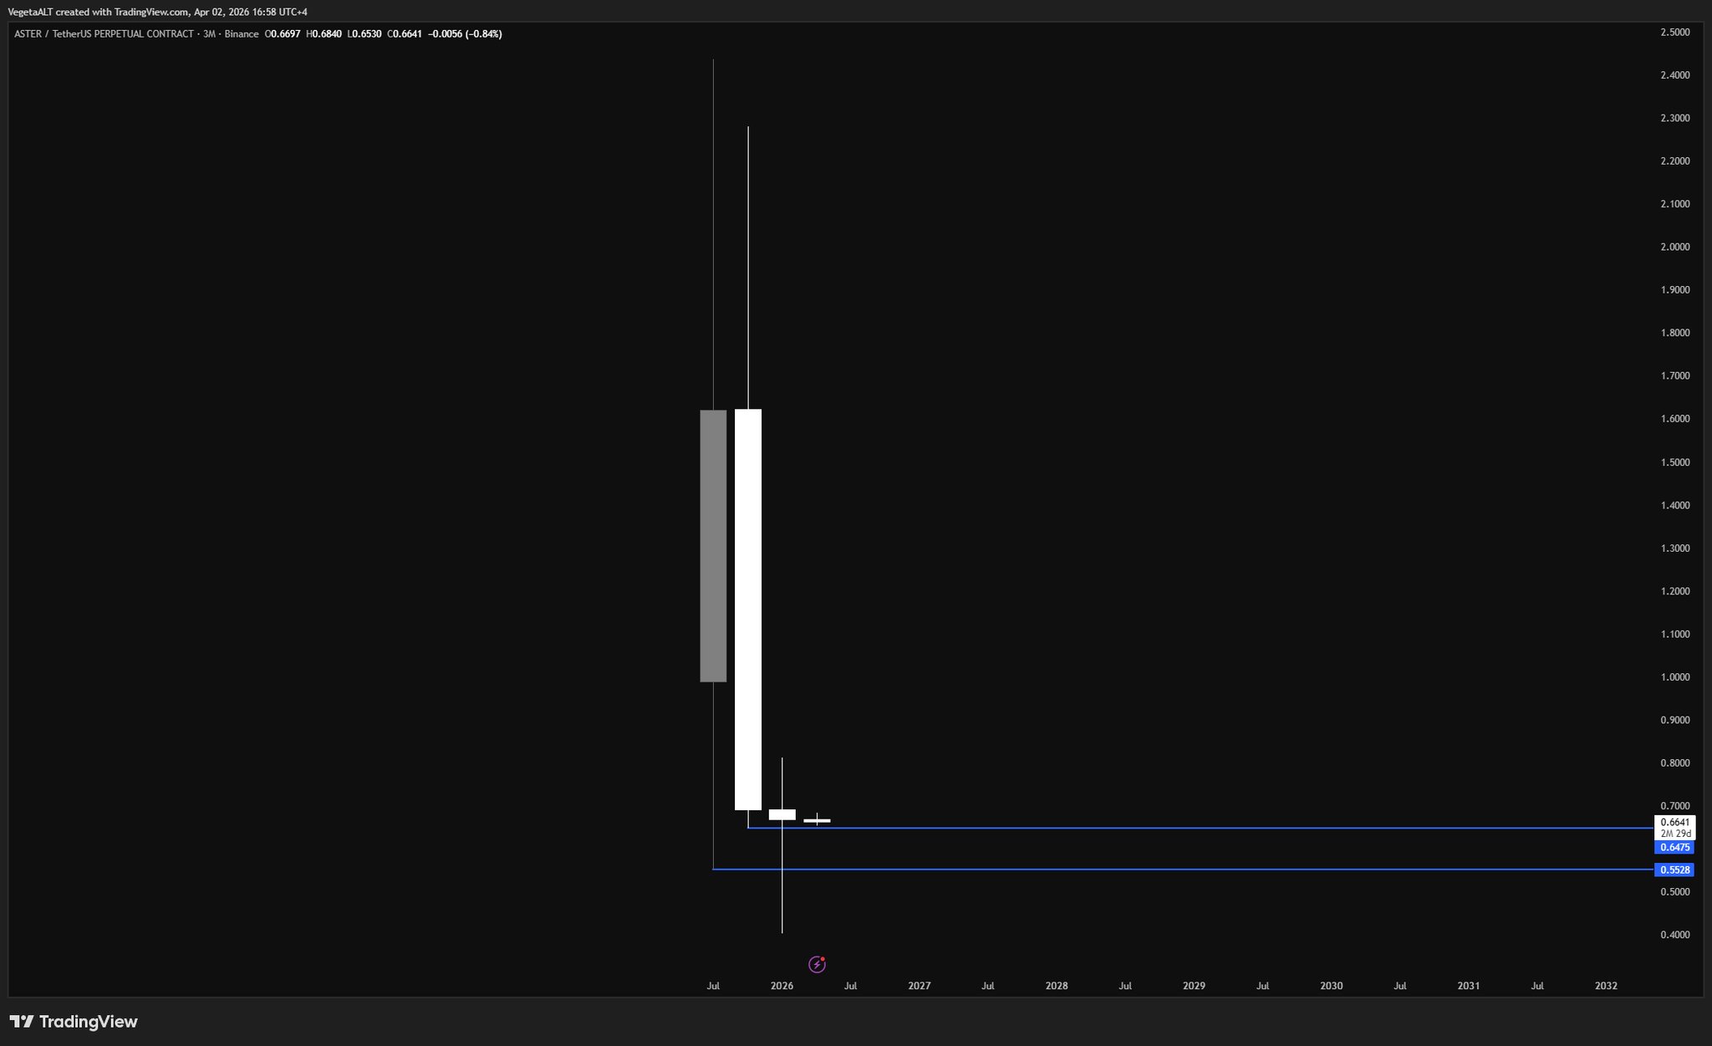
Task: Click the 2032 label on time axis
Action: pyautogui.click(x=1606, y=986)
